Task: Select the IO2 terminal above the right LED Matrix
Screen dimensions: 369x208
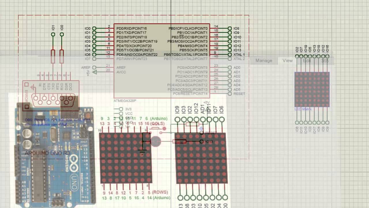Action: 297,56
